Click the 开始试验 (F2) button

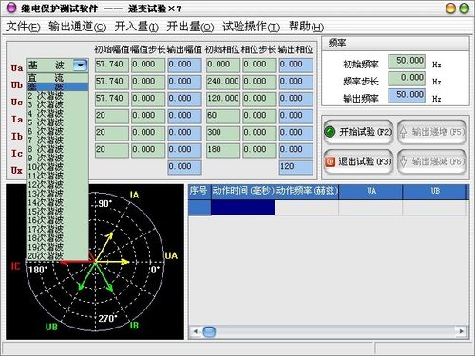358,132
